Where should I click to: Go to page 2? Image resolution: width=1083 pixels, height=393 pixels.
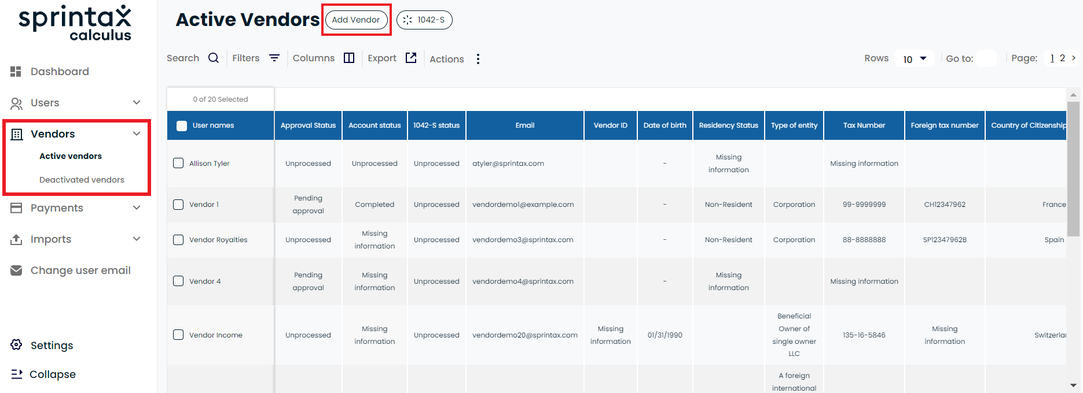click(x=1062, y=58)
